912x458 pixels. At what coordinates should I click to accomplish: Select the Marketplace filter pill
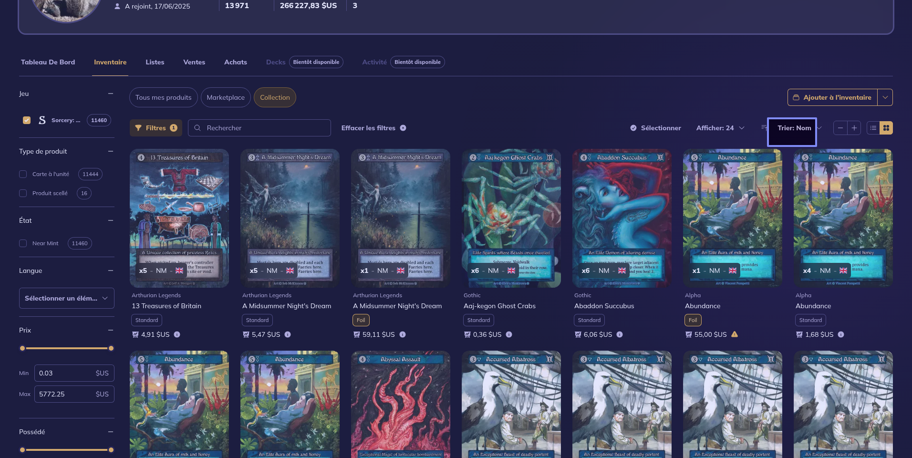[x=226, y=97]
